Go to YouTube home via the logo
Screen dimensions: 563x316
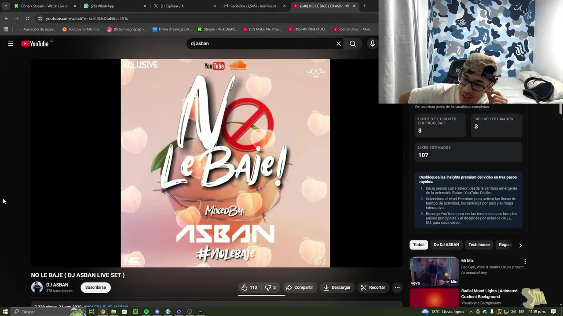[x=35, y=43]
